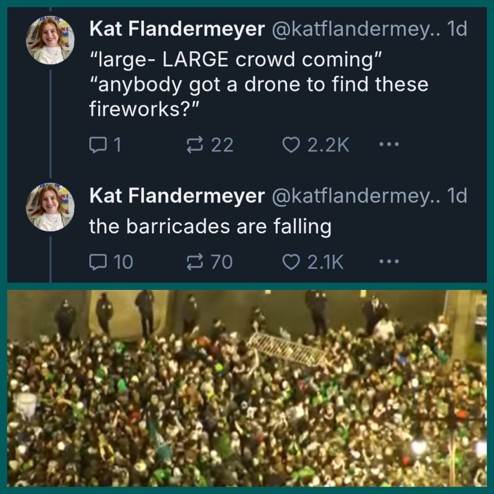The image size is (494, 494).
Task: Click the reply icon on the fireworks tweet
Action: point(96,145)
